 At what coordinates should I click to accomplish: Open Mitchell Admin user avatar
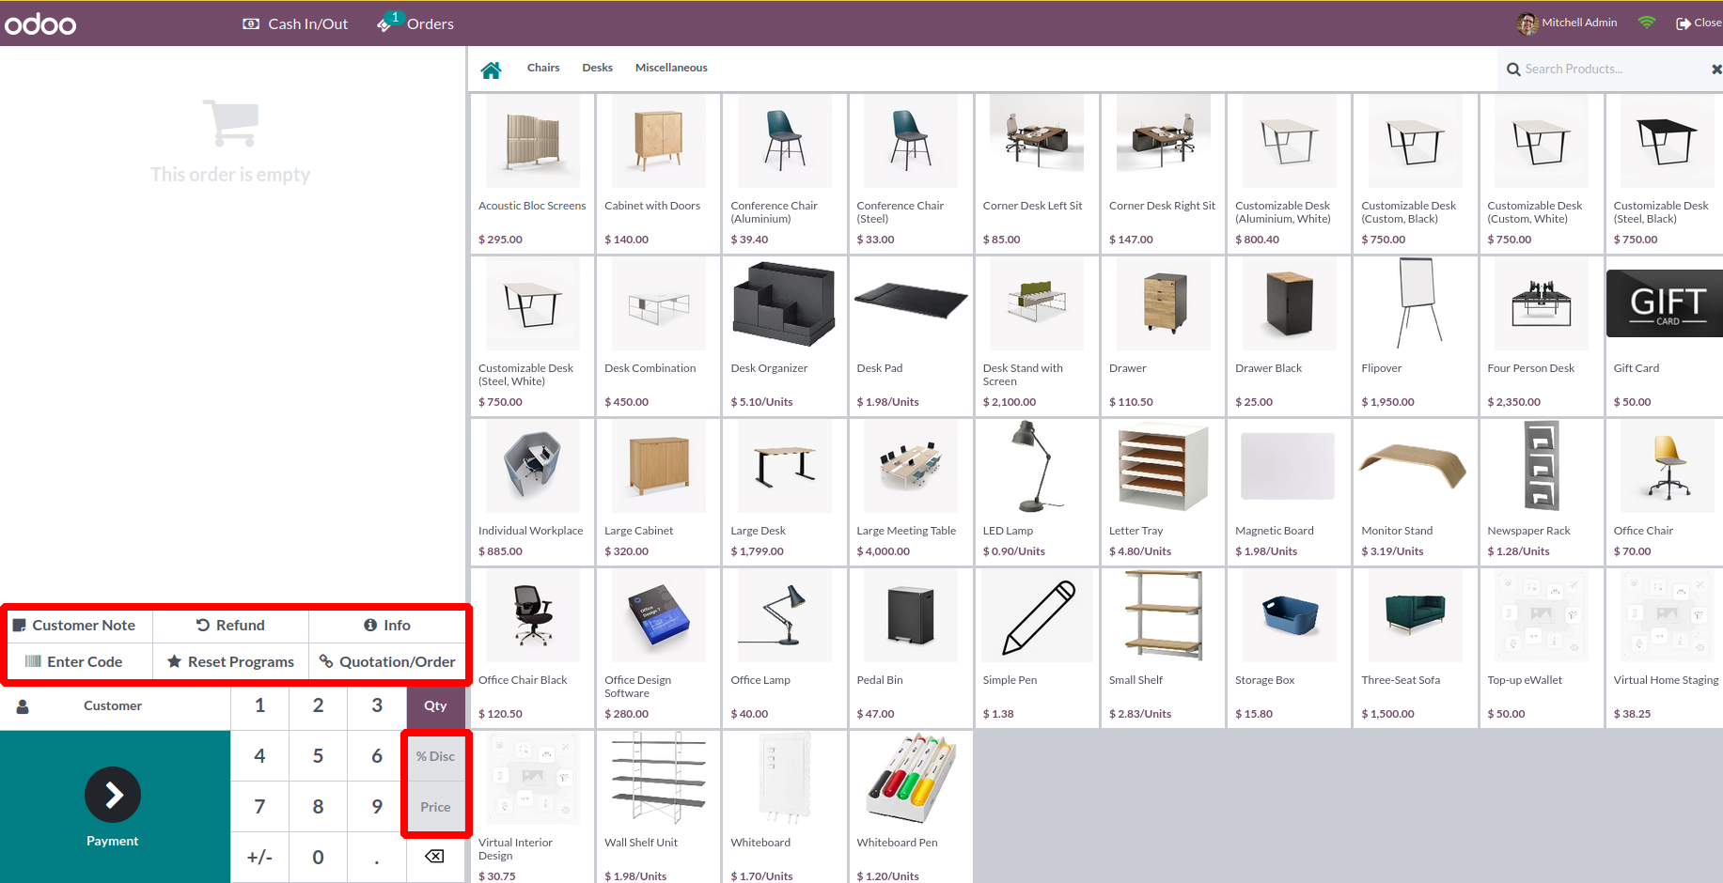(x=1527, y=23)
